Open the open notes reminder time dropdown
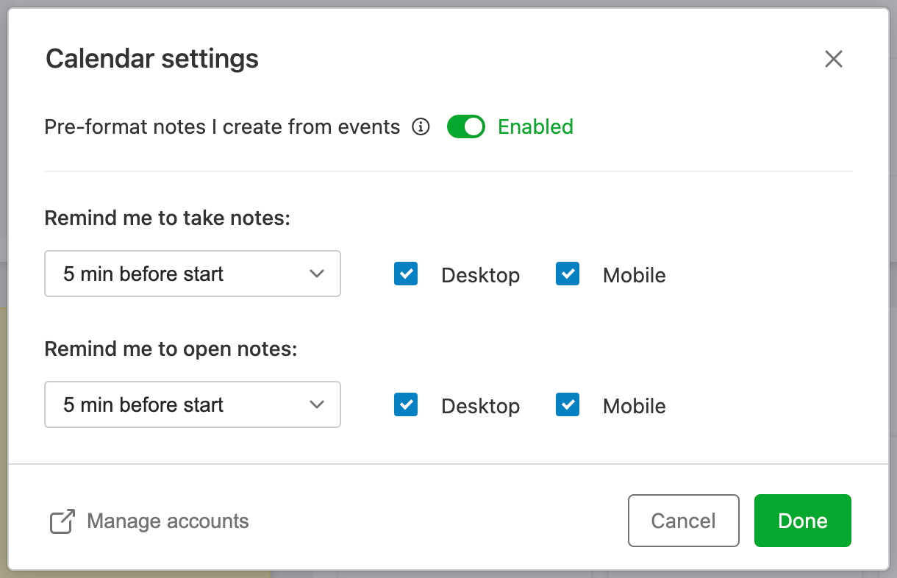Viewport: 897px width, 578px height. (x=192, y=404)
